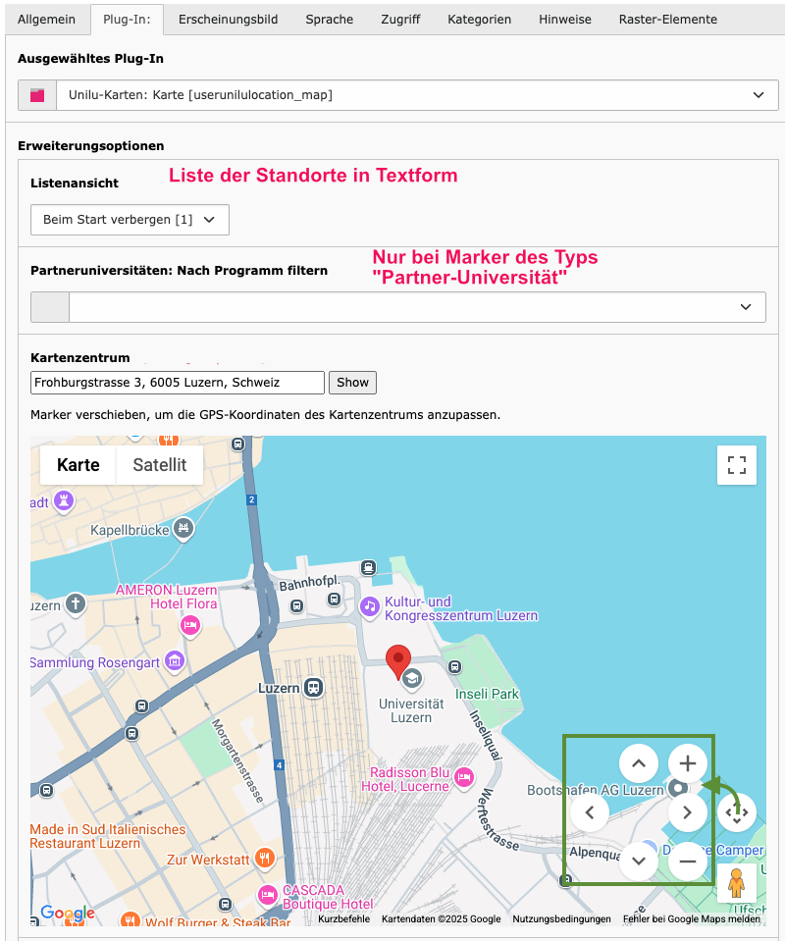Click the Radisson Blu hotel icon
785x941 pixels.
click(463, 777)
